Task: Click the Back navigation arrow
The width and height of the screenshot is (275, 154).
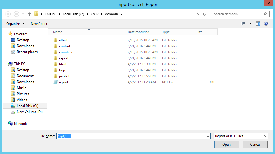Action: [x=8, y=14]
